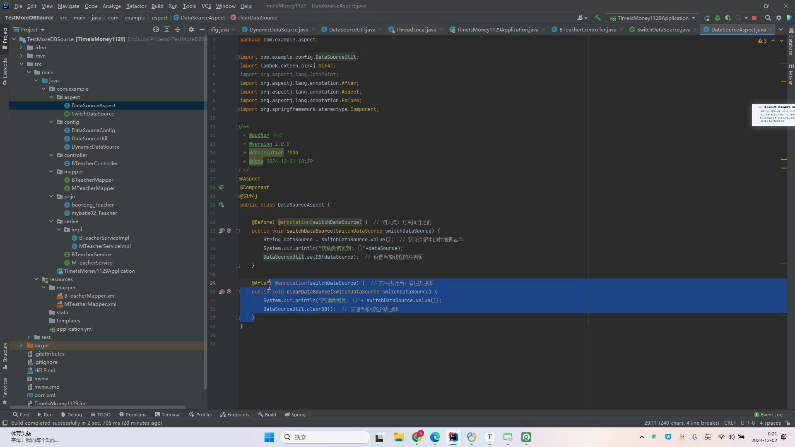Start the debugger with the bug icon
795x447 pixels.
(718, 18)
